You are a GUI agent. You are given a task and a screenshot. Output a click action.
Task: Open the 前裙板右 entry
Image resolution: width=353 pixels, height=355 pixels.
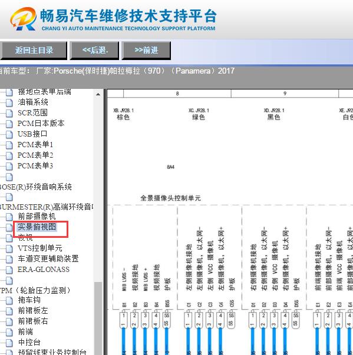point(33,321)
